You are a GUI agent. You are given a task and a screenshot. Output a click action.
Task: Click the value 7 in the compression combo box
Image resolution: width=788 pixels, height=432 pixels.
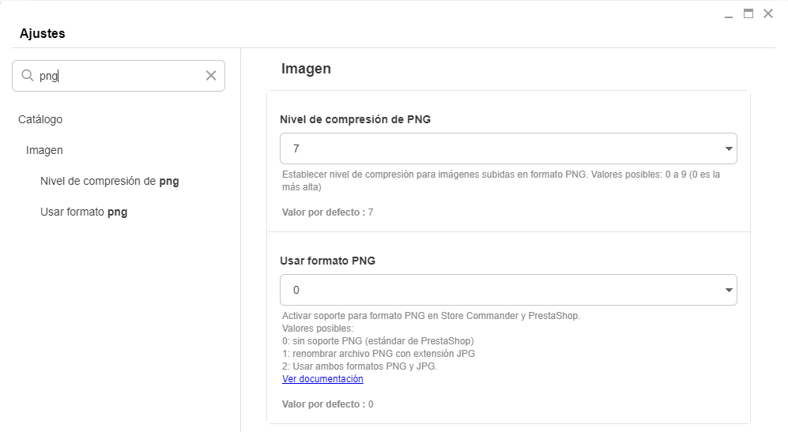pos(296,148)
